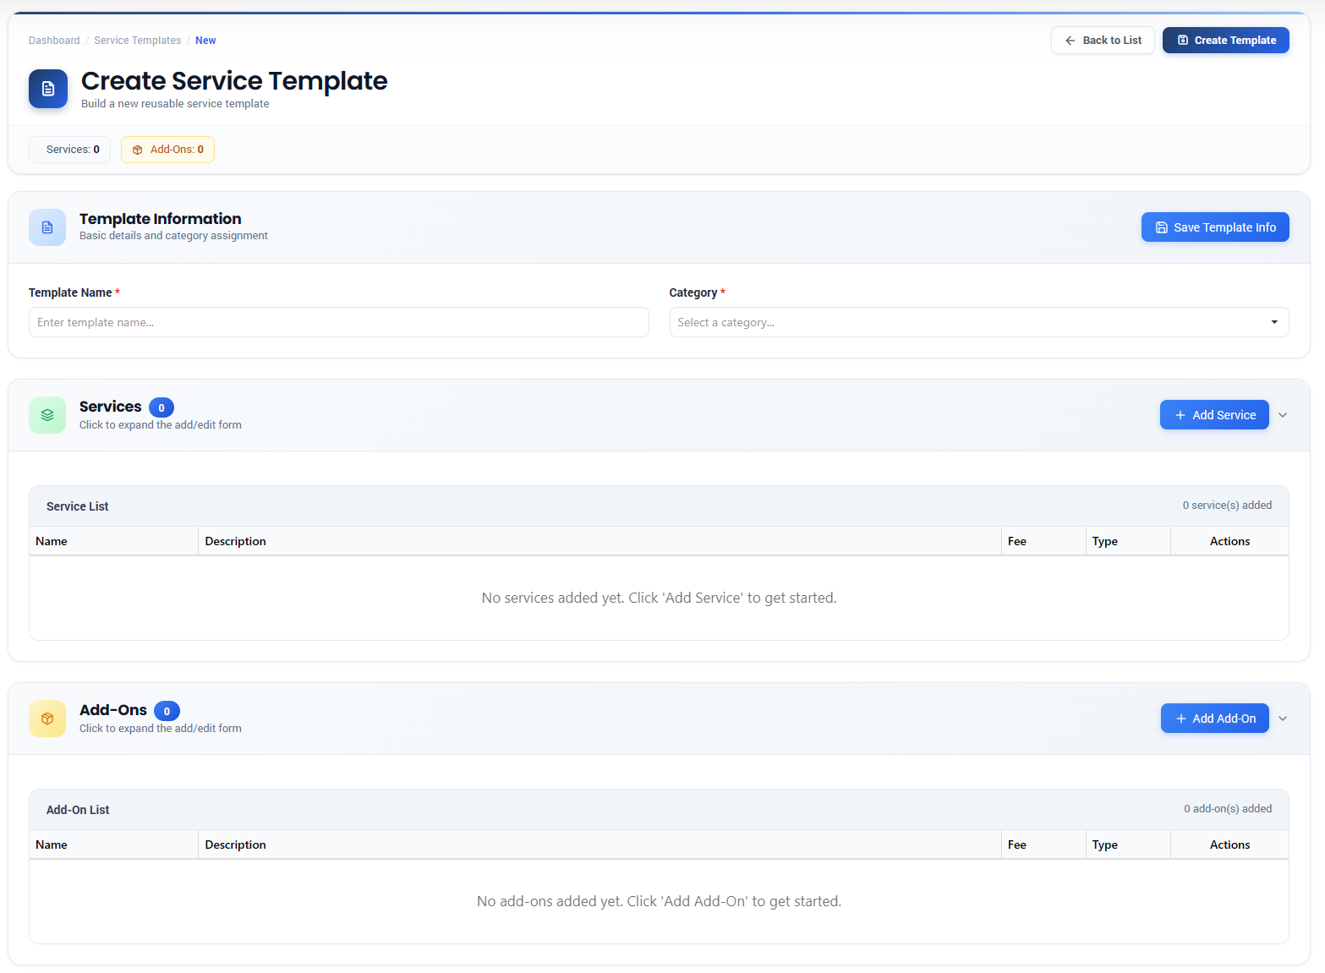
Task: Click the Back to List button
Action: pyautogui.click(x=1103, y=41)
